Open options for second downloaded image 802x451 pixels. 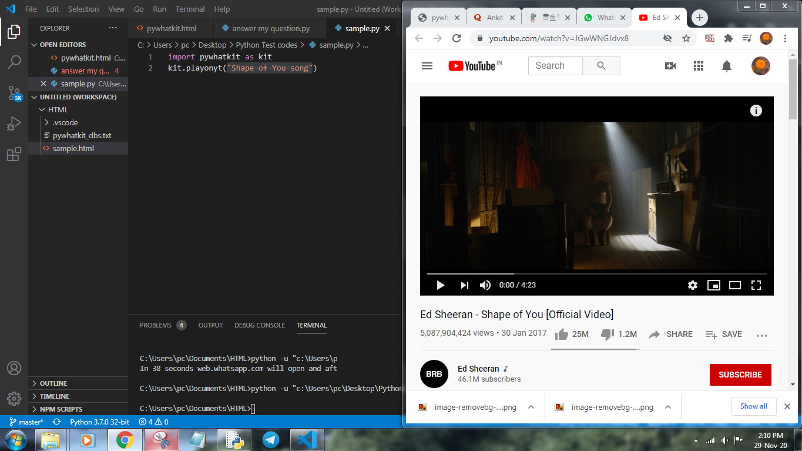[667, 407]
